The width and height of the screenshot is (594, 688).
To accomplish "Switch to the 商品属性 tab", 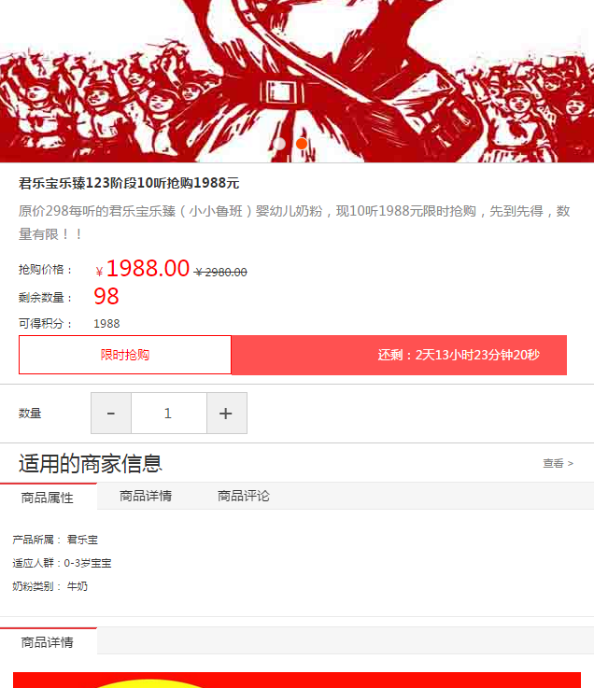I will pyautogui.click(x=48, y=498).
